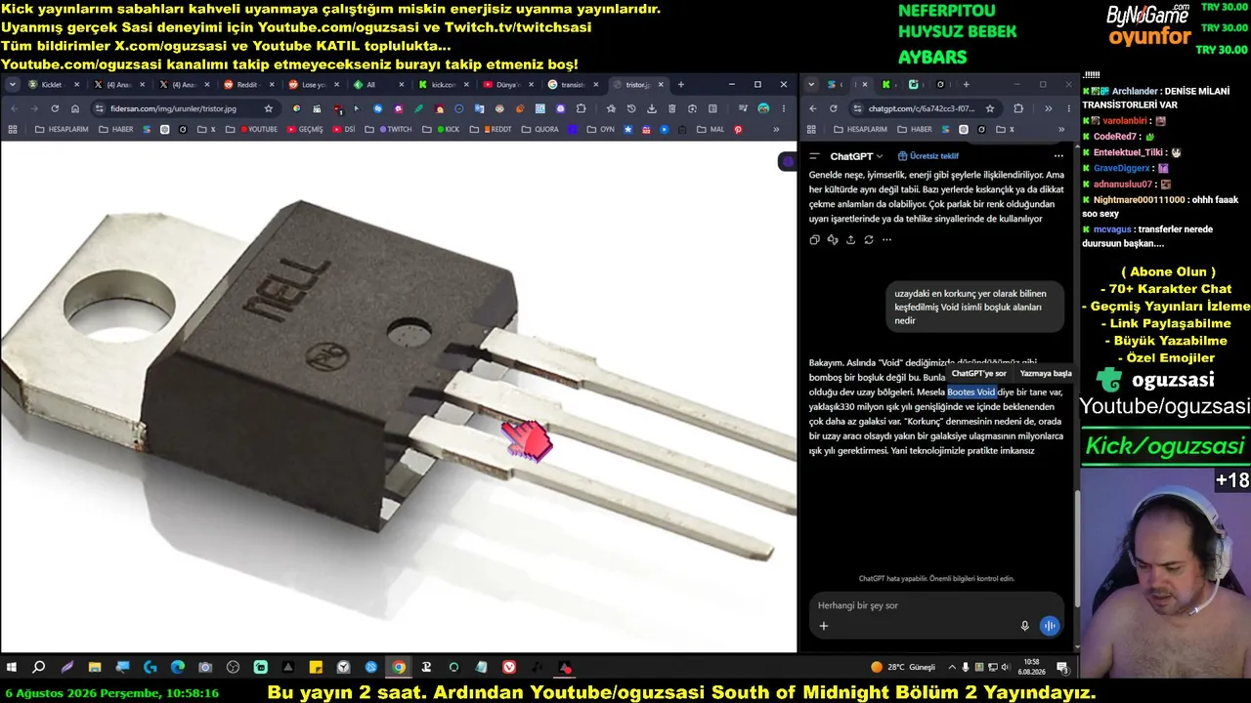
Task: Show hidden bookmarks in left browser
Action: tap(776, 129)
